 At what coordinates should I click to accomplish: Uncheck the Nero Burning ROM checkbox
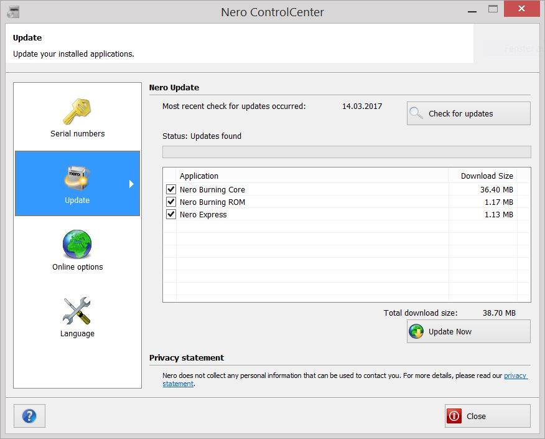(x=170, y=202)
